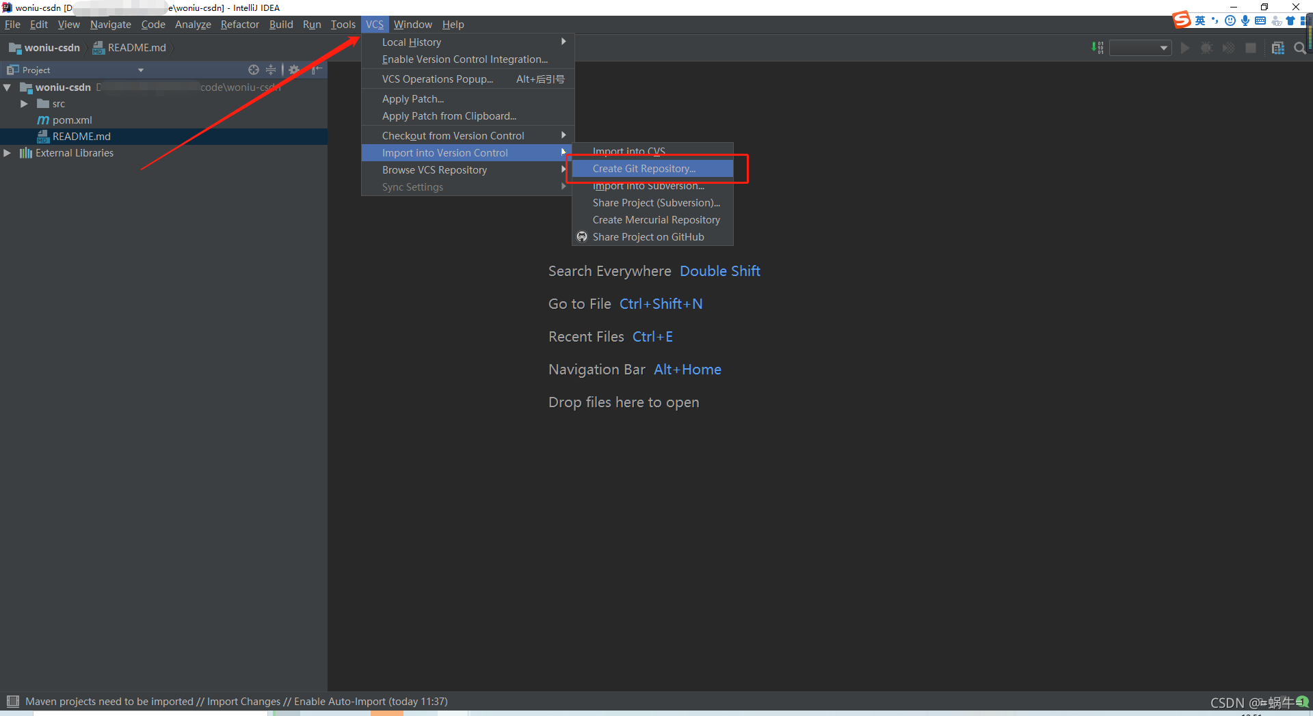The width and height of the screenshot is (1313, 716).
Task: Click the Maven import status bar message
Action: (x=237, y=702)
